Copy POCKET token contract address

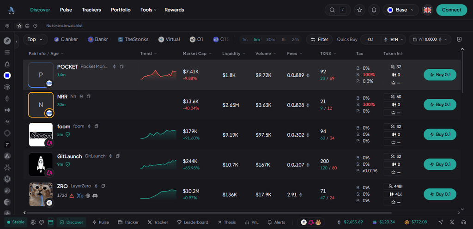[x=121, y=66]
